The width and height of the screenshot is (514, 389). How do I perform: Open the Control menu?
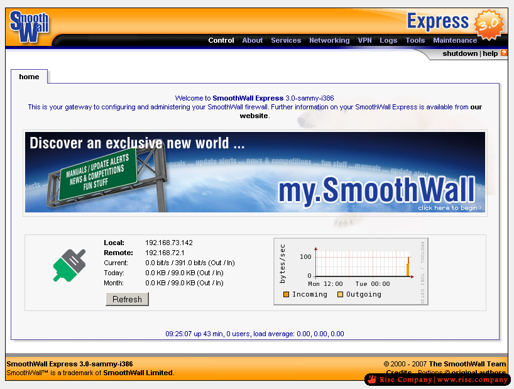221,40
